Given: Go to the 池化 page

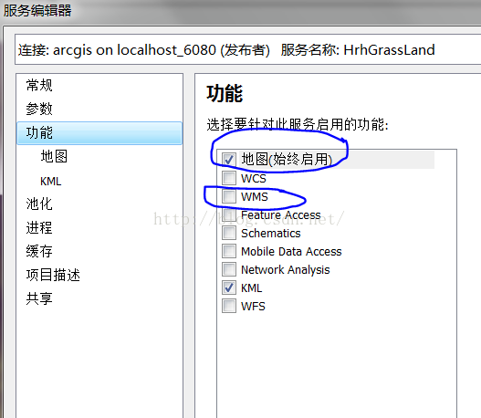Looking at the screenshot, I should (x=39, y=204).
